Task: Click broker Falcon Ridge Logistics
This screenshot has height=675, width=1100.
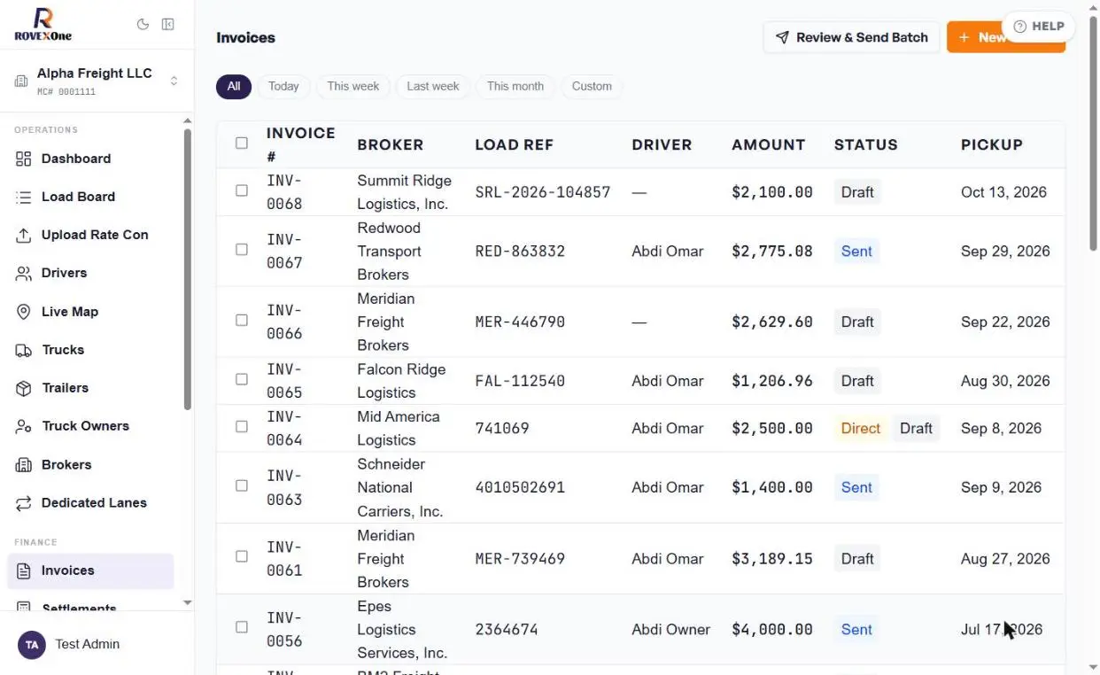Action: (401, 381)
